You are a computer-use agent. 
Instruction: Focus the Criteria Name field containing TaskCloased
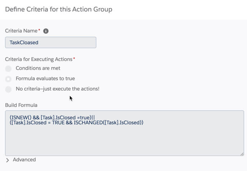pos(50,42)
